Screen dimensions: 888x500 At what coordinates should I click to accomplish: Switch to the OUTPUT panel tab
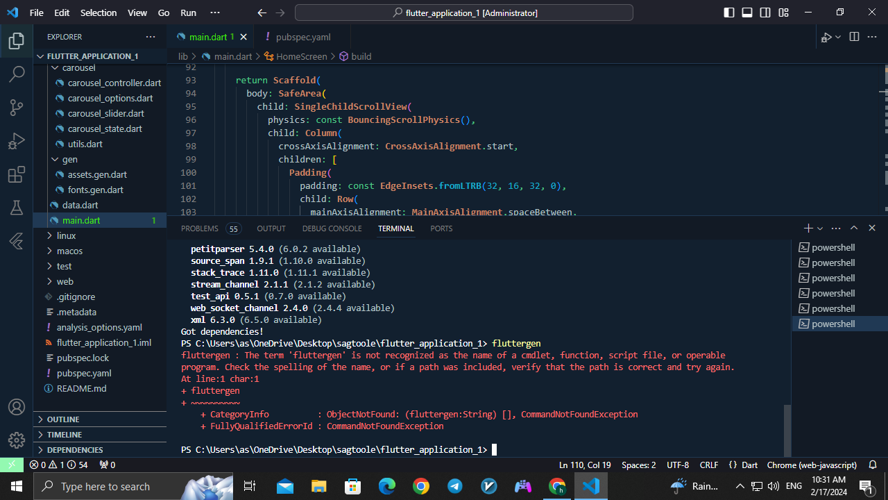click(x=271, y=228)
